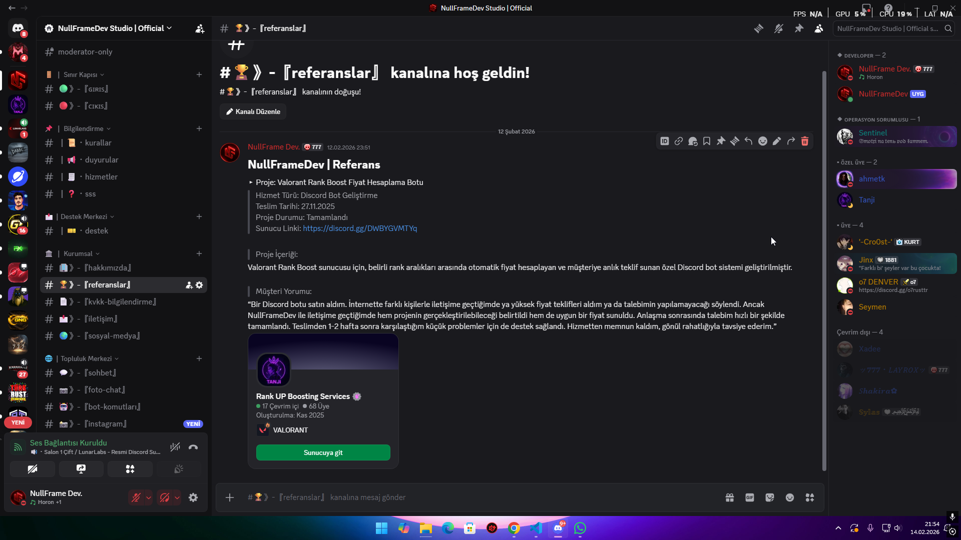Image resolution: width=961 pixels, height=540 pixels.
Task: Click NullFrame Dev. message author name
Action: tap(274, 147)
